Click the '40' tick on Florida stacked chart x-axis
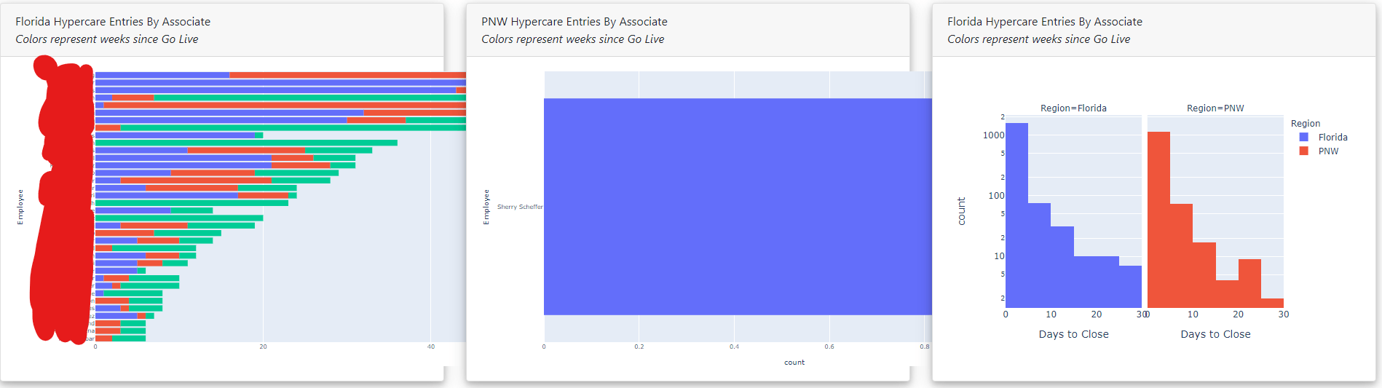1382x388 pixels. click(x=431, y=347)
